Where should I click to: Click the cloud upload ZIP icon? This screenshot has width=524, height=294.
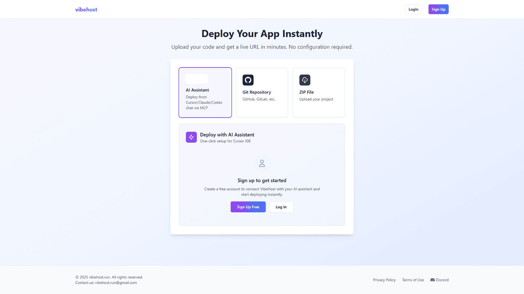click(305, 80)
